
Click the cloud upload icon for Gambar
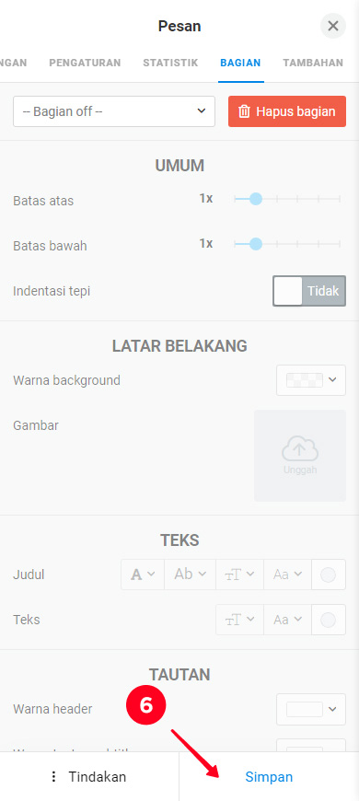(300, 449)
